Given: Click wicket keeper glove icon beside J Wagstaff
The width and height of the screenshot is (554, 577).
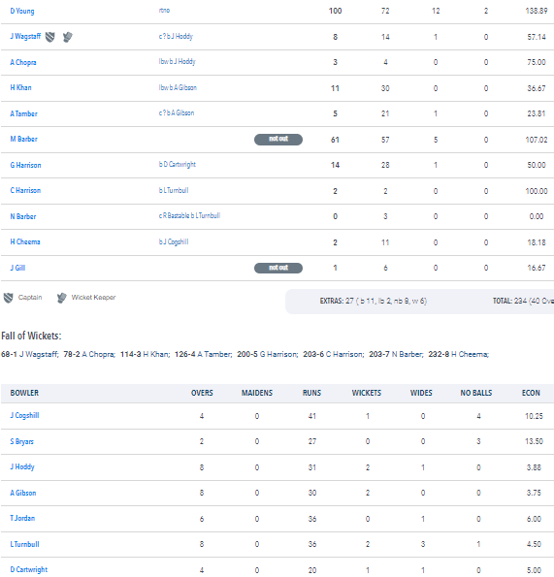Looking at the screenshot, I should pos(67,37).
